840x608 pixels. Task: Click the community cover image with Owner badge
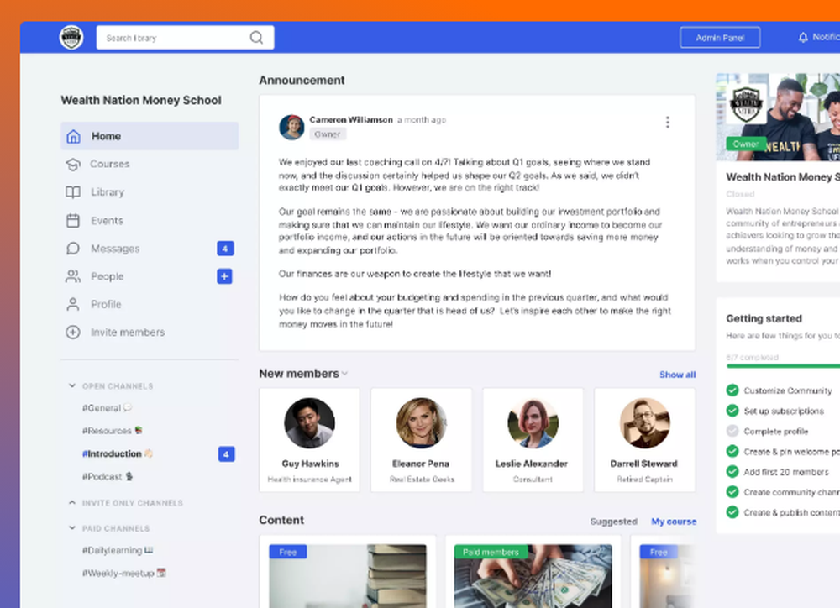click(778, 117)
